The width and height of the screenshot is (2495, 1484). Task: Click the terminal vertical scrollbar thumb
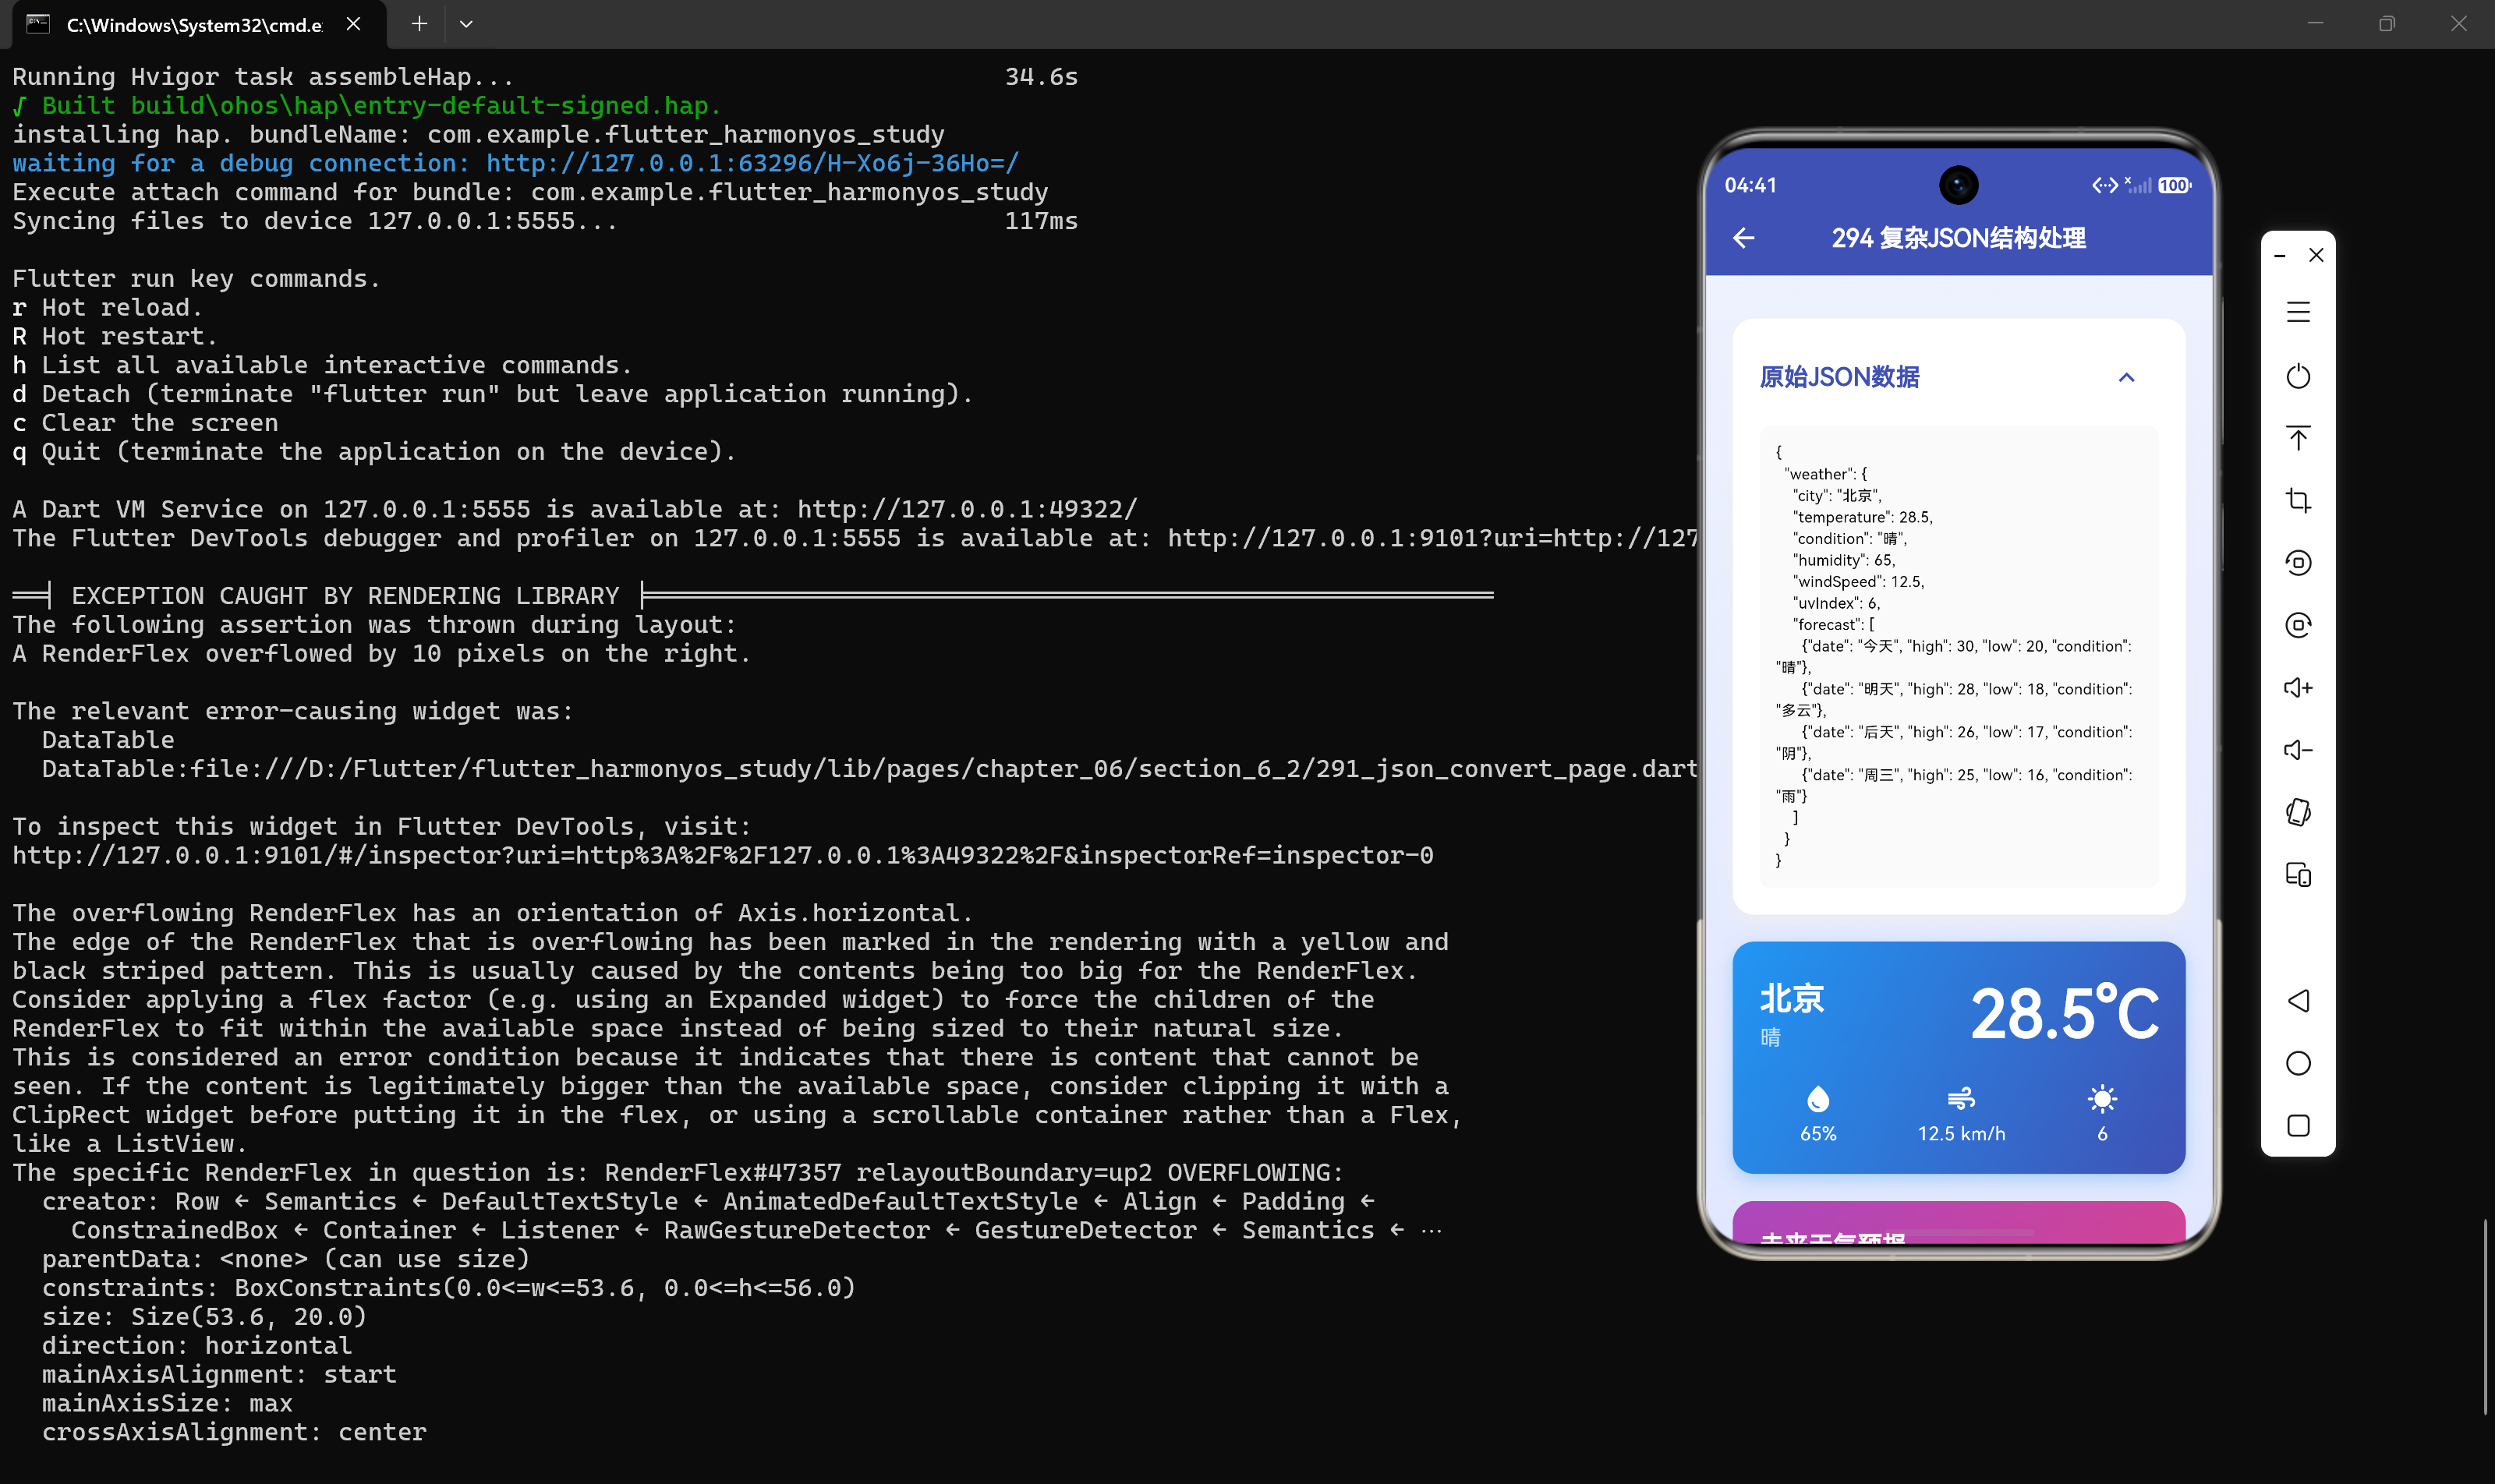point(2485,1317)
